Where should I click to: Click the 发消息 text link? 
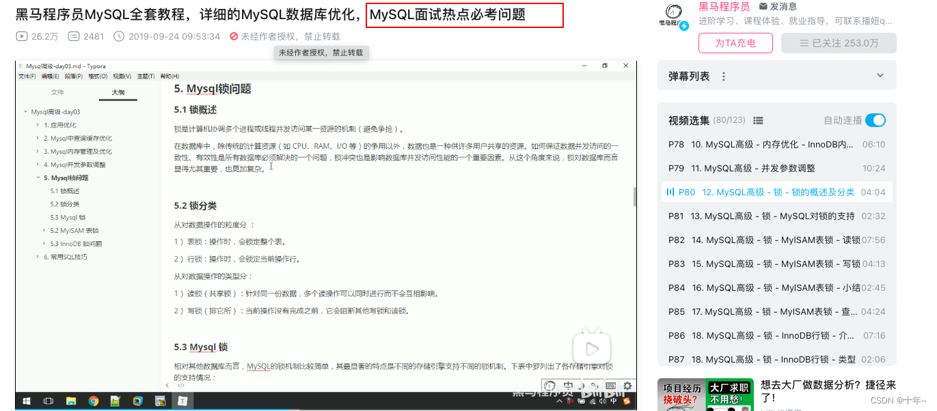coord(783,7)
